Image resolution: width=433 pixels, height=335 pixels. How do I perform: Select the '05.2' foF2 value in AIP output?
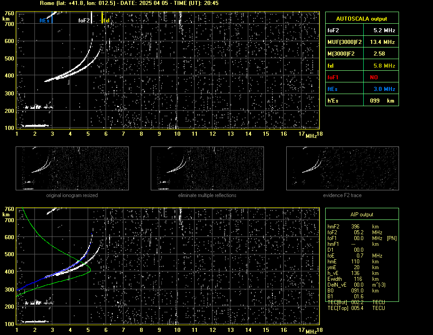[359, 232]
